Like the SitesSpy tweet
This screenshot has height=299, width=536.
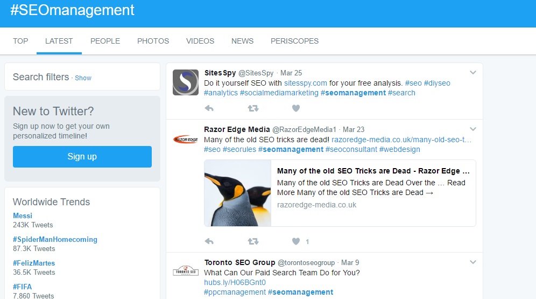[296, 108]
